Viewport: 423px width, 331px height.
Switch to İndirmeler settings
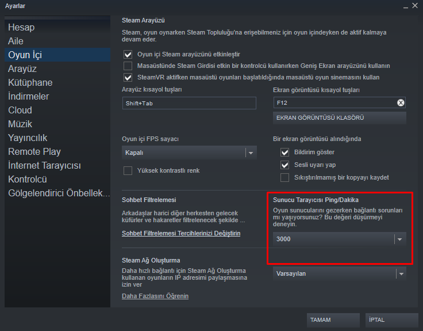57,96
